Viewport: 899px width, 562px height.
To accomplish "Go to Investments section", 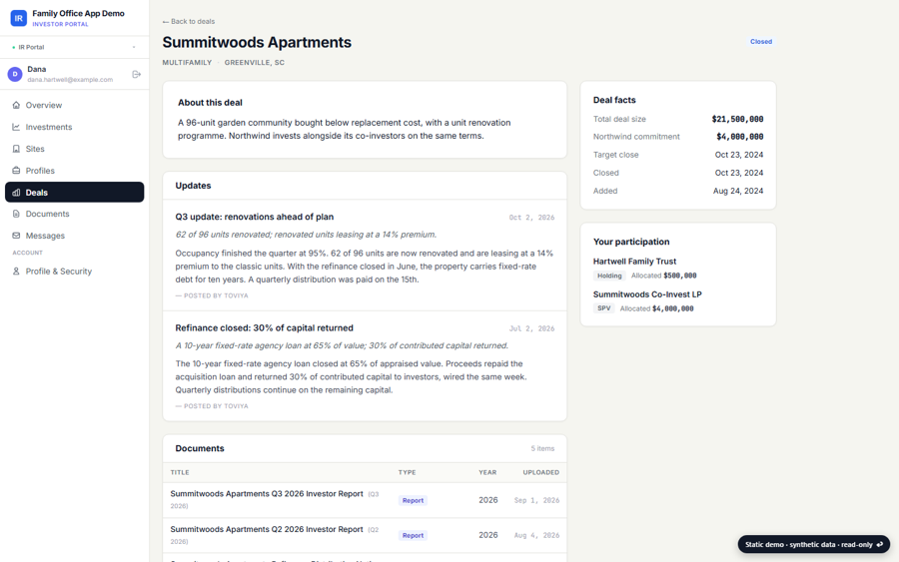I will 75,127.
